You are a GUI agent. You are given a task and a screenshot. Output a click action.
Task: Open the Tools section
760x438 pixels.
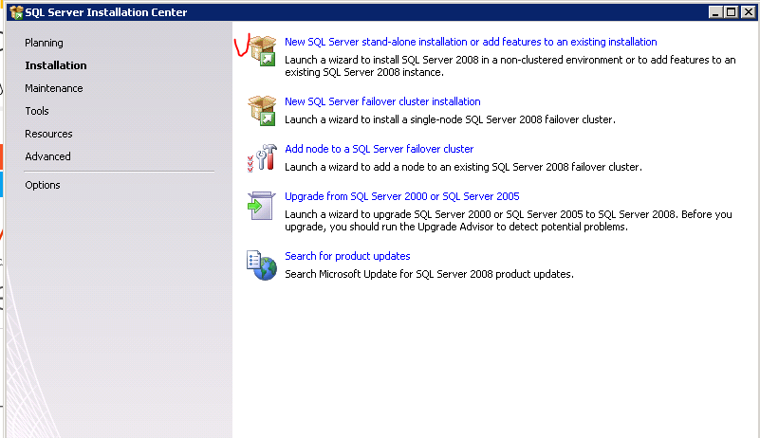(37, 111)
